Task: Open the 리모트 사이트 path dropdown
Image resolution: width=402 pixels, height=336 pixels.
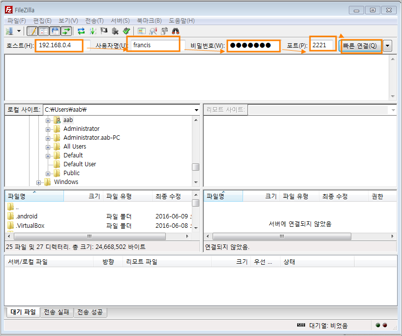Action: click(x=393, y=110)
